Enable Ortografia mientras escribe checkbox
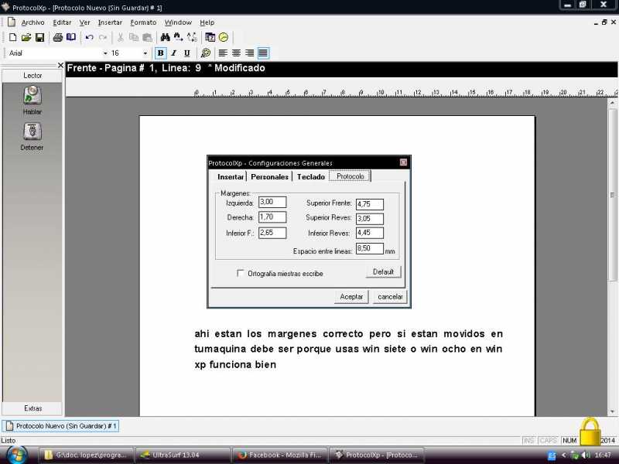619x464 pixels. 240,273
